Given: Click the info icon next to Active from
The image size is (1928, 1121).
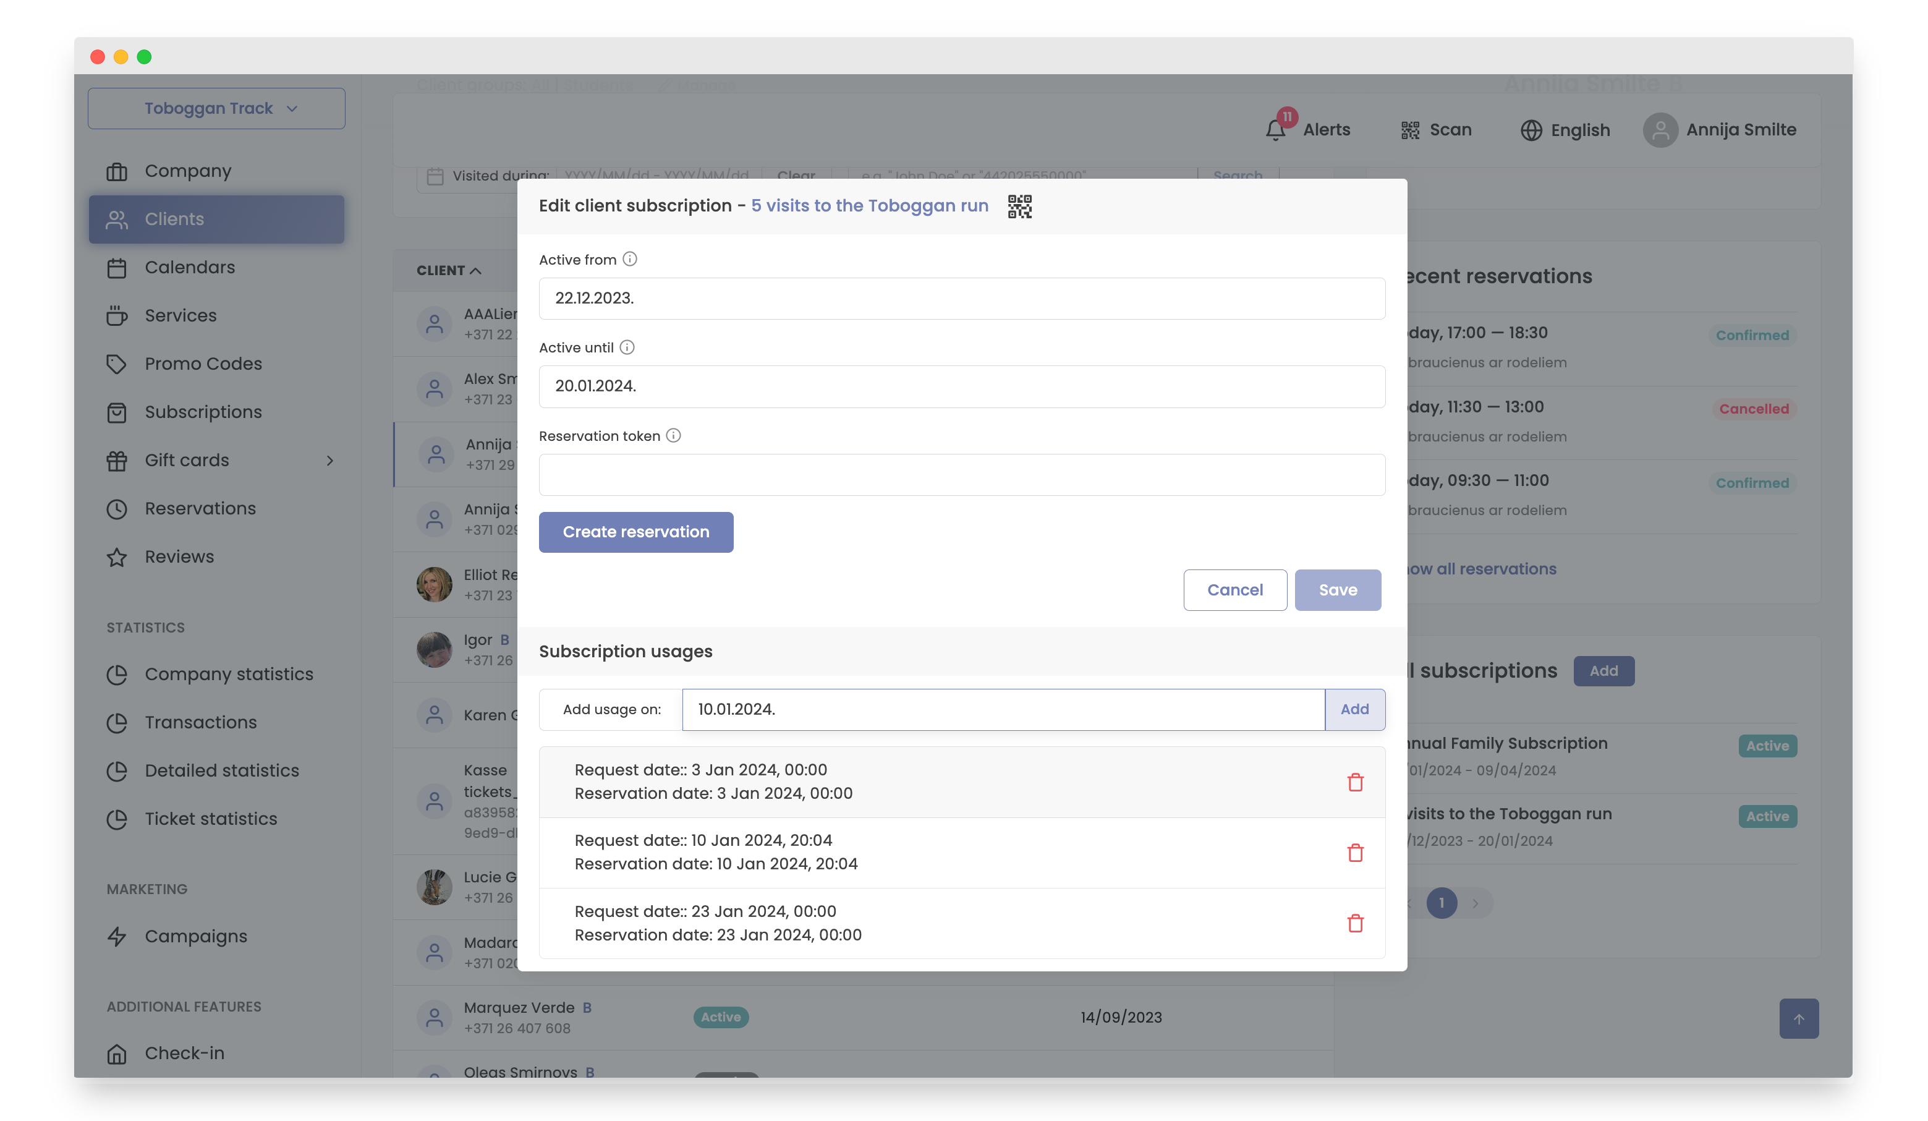Looking at the screenshot, I should [630, 260].
